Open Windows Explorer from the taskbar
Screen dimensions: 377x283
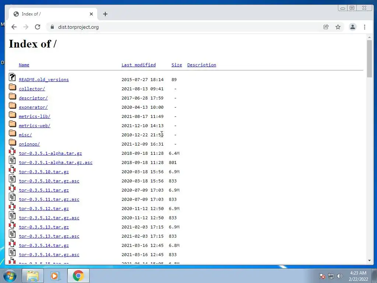(x=33, y=276)
